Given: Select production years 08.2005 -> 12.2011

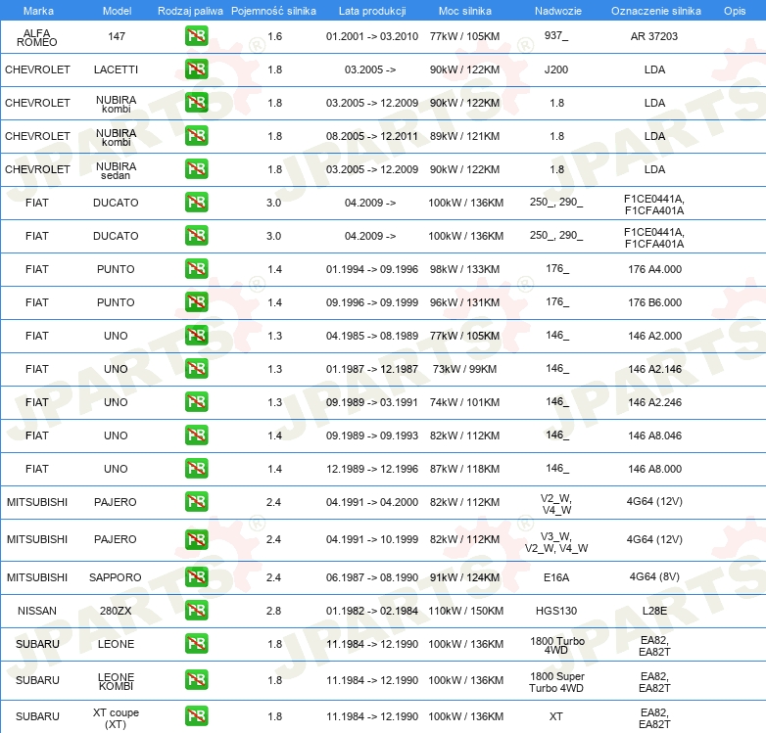Looking at the screenshot, I should (372, 136).
